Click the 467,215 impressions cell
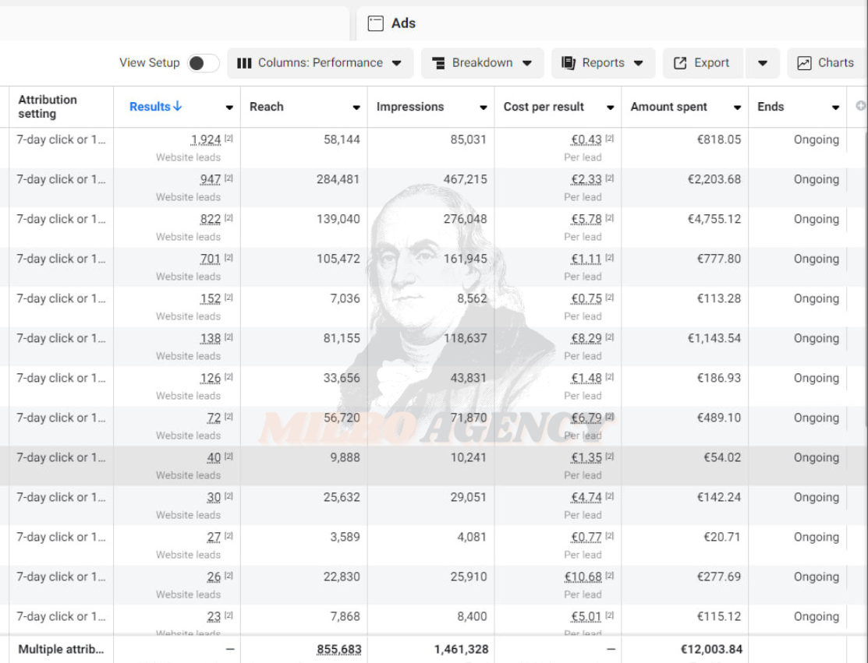 465,179
